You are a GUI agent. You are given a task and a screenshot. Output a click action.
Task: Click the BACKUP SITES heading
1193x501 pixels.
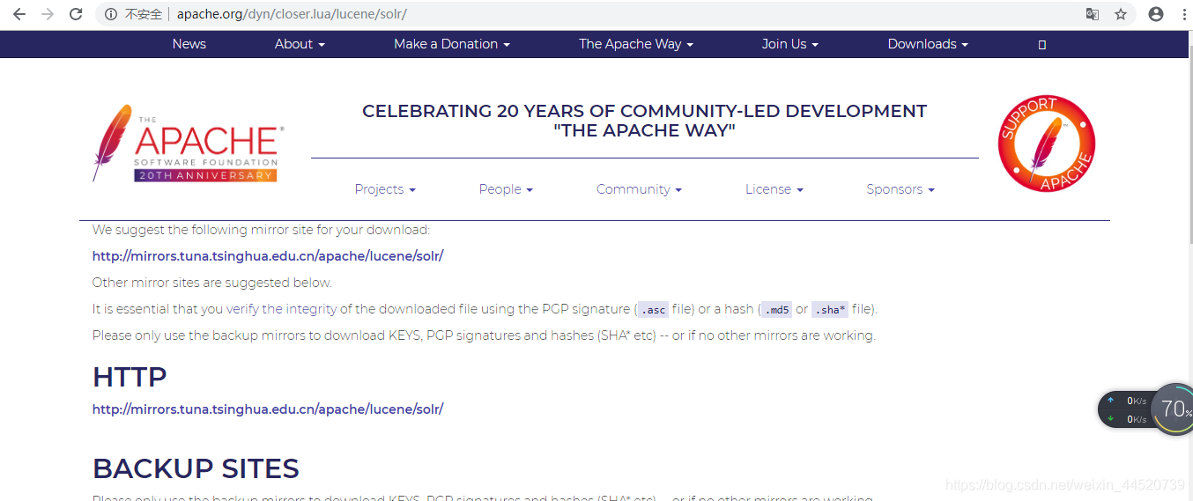pos(196,468)
